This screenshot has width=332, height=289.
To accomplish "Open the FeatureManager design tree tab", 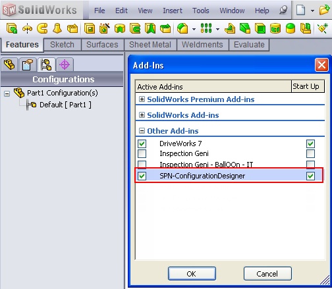I will point(9,65).
